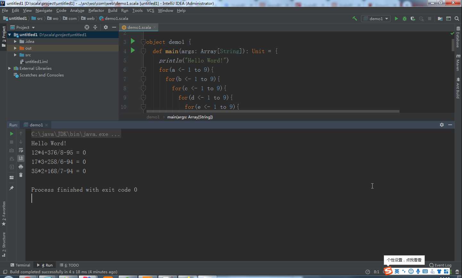Close the demo1 Run tab
462x278 pixels.
[46, 125]
